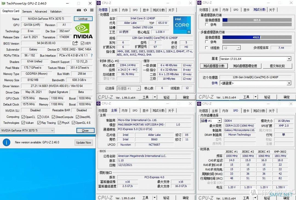Expand 工具 arrow in 測試分數 window

pos(255,97)
